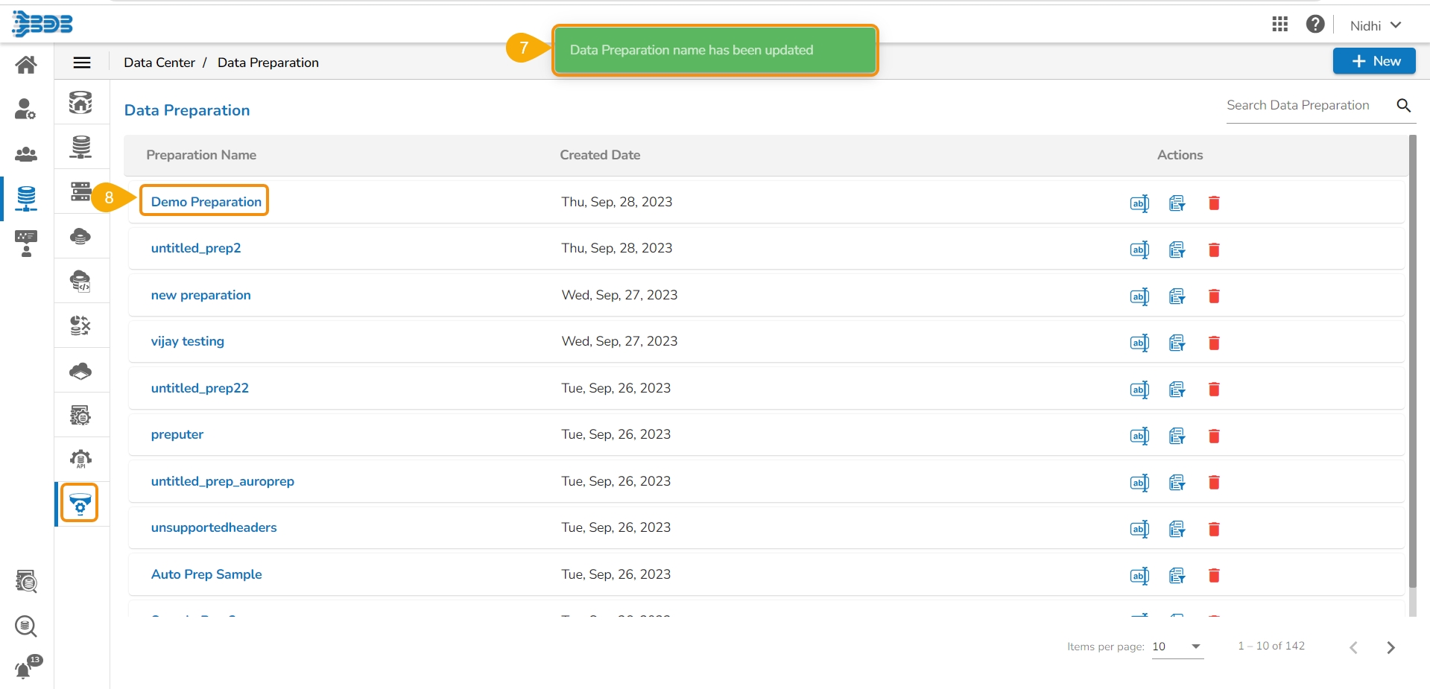Open the apps grid menu icon
1430x689 pixels.
click(x=1279, y=25)
